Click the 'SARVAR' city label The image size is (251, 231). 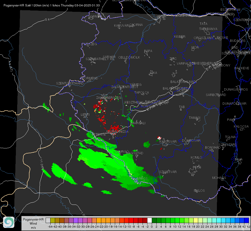[x=109, y=57]
